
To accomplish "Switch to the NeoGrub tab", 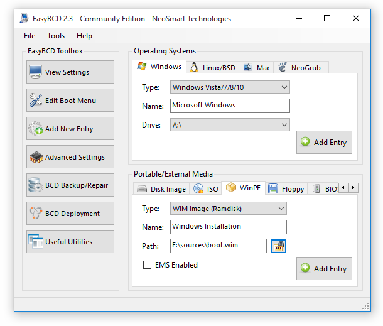I will [x=301, y=67].
